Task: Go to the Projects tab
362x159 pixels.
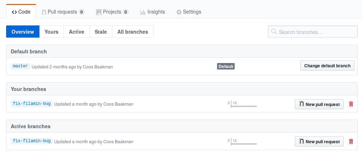Action: click(112, 12)
